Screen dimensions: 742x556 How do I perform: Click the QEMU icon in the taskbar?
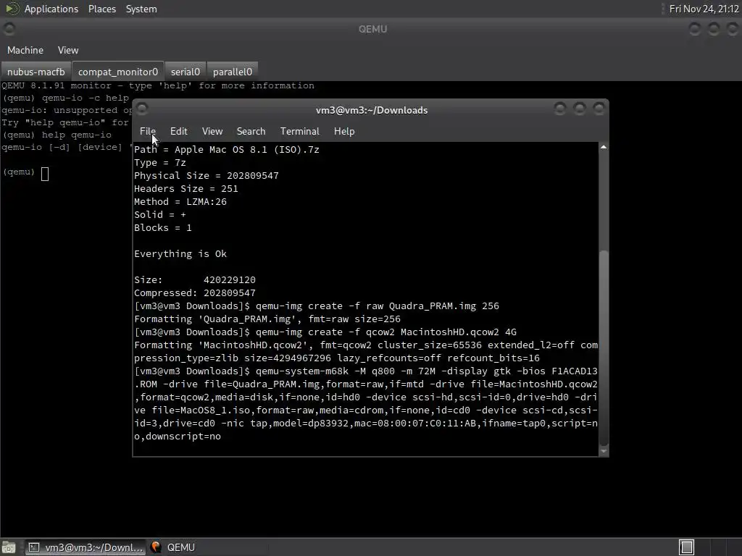[x=155, y=547]
